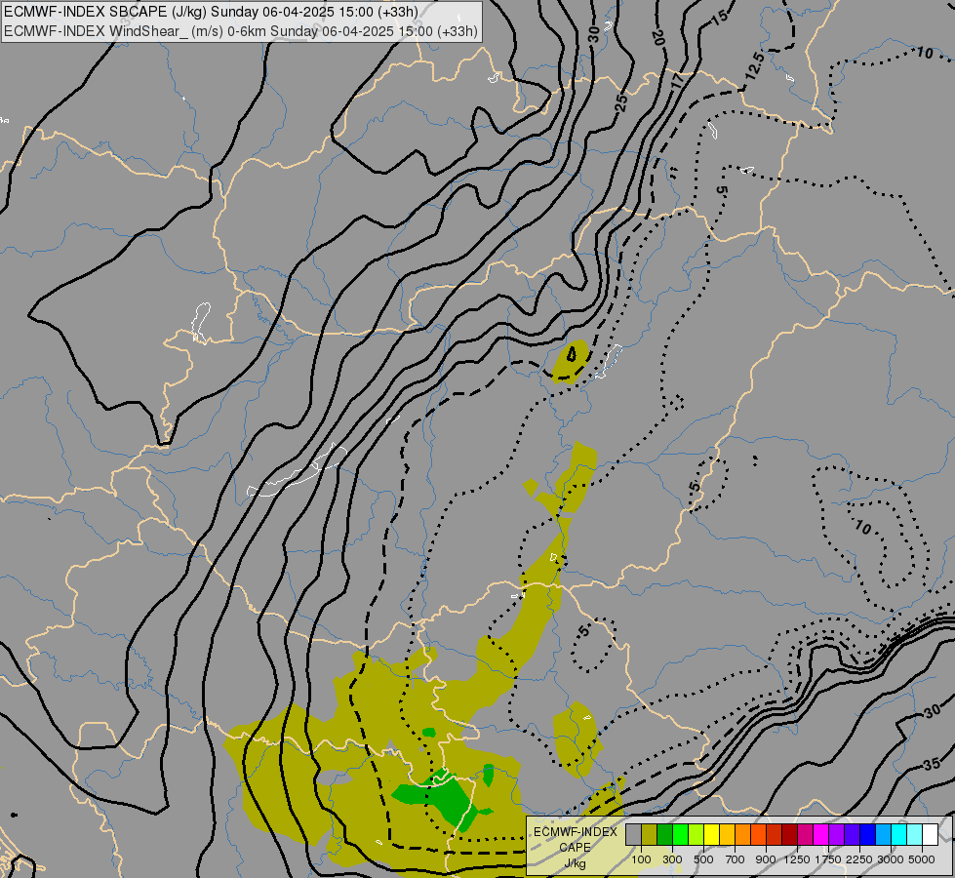Click the olive swatch in the CAPE legend
This screenshot has width=955, height=878.
click(649, 834)
